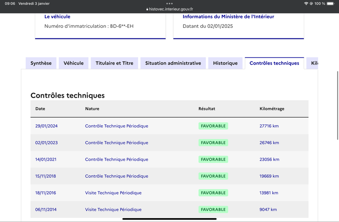Viewport: 339px width, 222px height.
Task: Click the 27716 km mileage value
Action: coord(269,126)
